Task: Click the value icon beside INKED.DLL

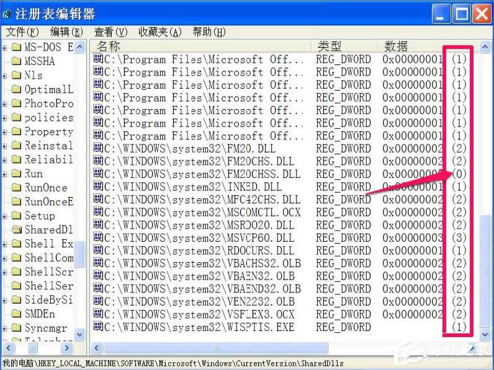Action: pyautogui.click(x=97, y=187)
